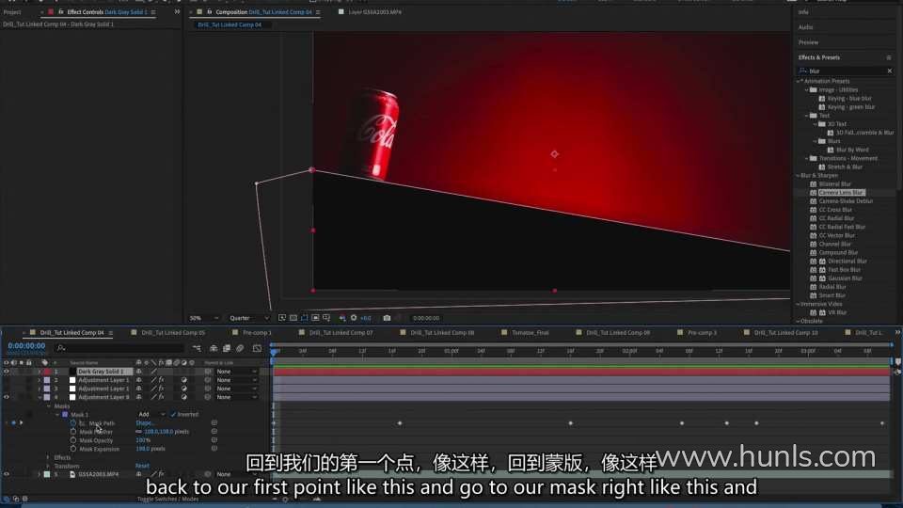903x508 pixels.
Task: Collapse the Masks group twirl arrow
Action: (x=48, y=406)
